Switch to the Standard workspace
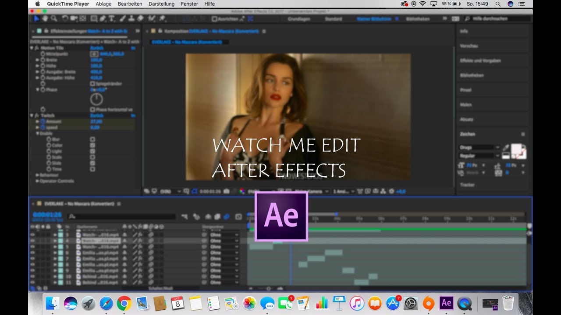The height and width of the screenshot is (315, 561). (333, 19)
